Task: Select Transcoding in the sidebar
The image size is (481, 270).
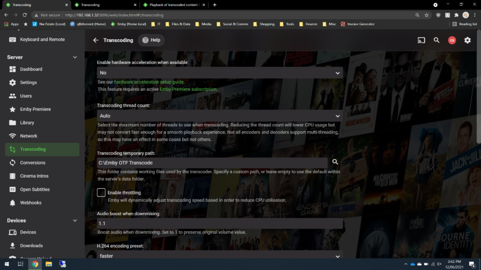Action: pos(42,149)
